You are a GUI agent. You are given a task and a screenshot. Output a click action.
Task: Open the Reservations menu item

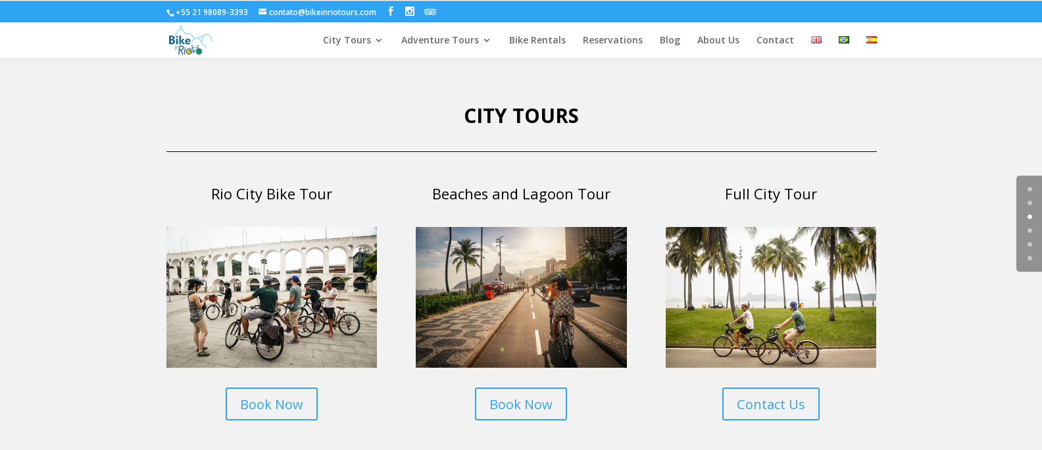612,40
